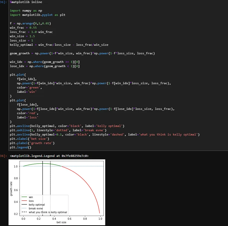Click the 'break evne' legend entry
Image resolution: width=228 pixels, height=226 pixels.
click(x=32, y=208)
